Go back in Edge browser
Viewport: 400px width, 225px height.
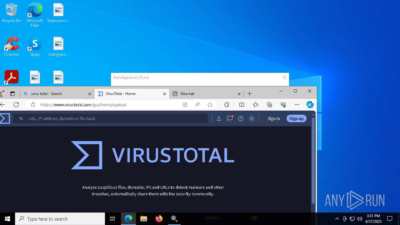click(3, 105)
